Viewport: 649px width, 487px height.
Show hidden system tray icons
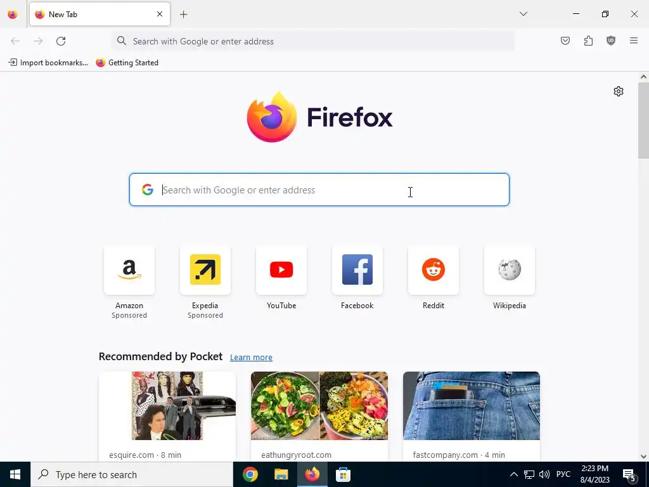click(x=513, y=474)
